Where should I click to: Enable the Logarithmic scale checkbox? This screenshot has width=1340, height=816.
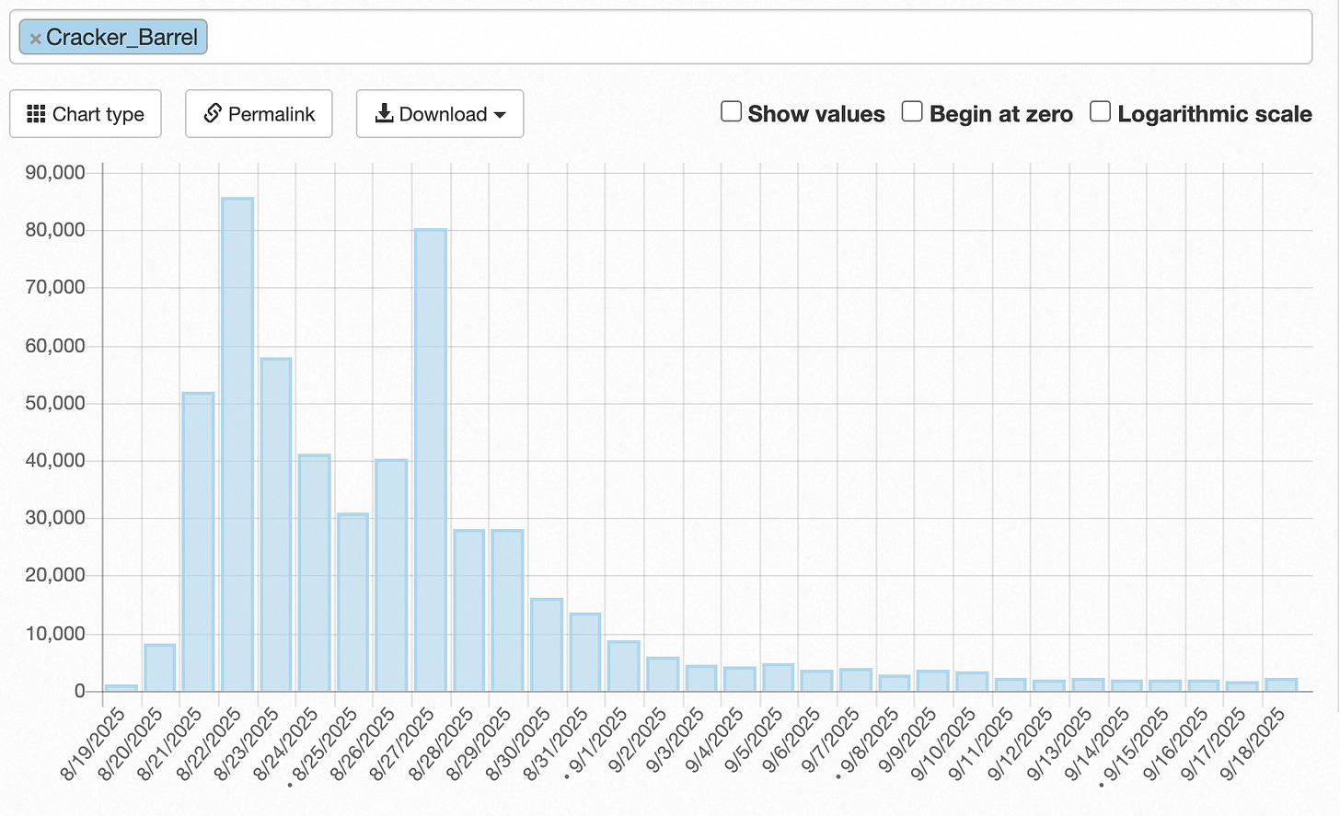[1100, 112]
